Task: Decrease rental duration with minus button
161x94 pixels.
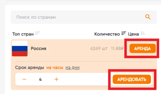Action: pyautogui.click(x=25, y=79)
